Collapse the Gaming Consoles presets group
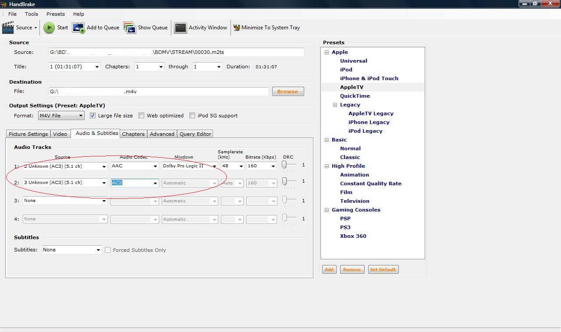 pyautogui.click(x=327, y=210)
